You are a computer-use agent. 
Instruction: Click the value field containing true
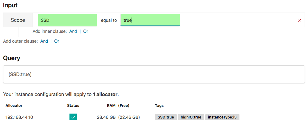point(150,20)
